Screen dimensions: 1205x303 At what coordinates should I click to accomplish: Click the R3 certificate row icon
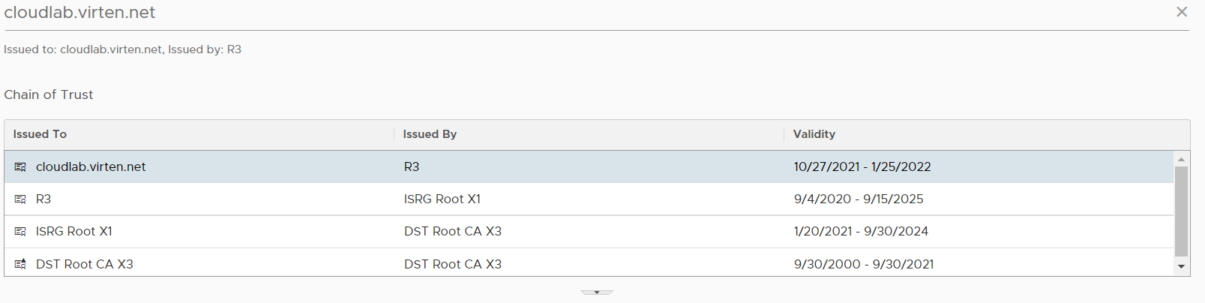20,199
